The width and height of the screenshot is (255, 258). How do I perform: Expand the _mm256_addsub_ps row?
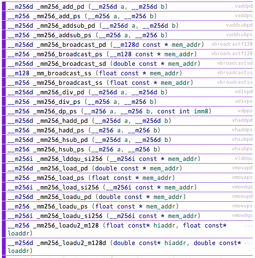point(127,35)
